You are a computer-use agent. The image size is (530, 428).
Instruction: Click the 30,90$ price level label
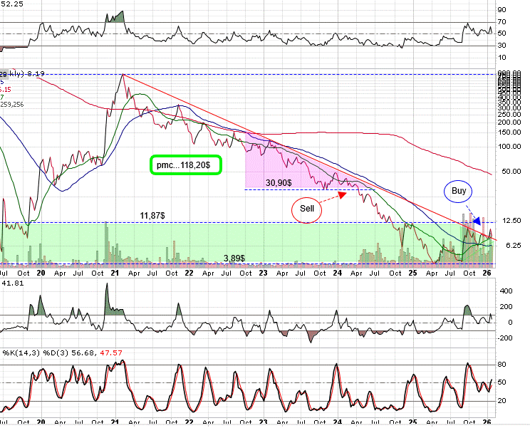click(x=279, y=182)
